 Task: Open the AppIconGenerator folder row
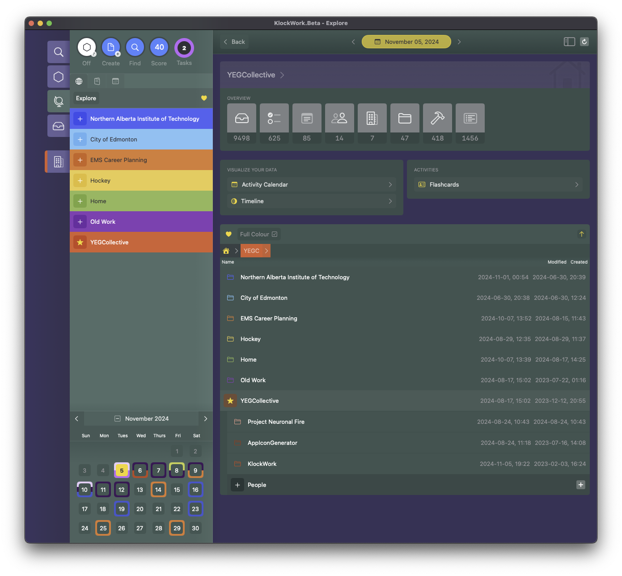pyautogui.click(x=408, y=443)
